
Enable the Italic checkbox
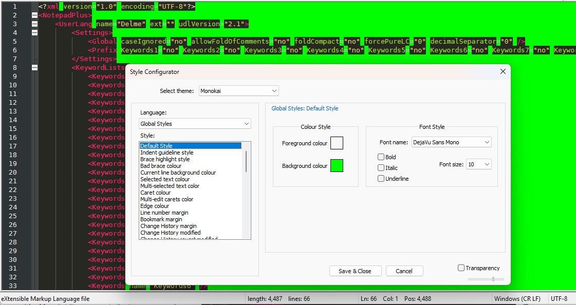381,168
